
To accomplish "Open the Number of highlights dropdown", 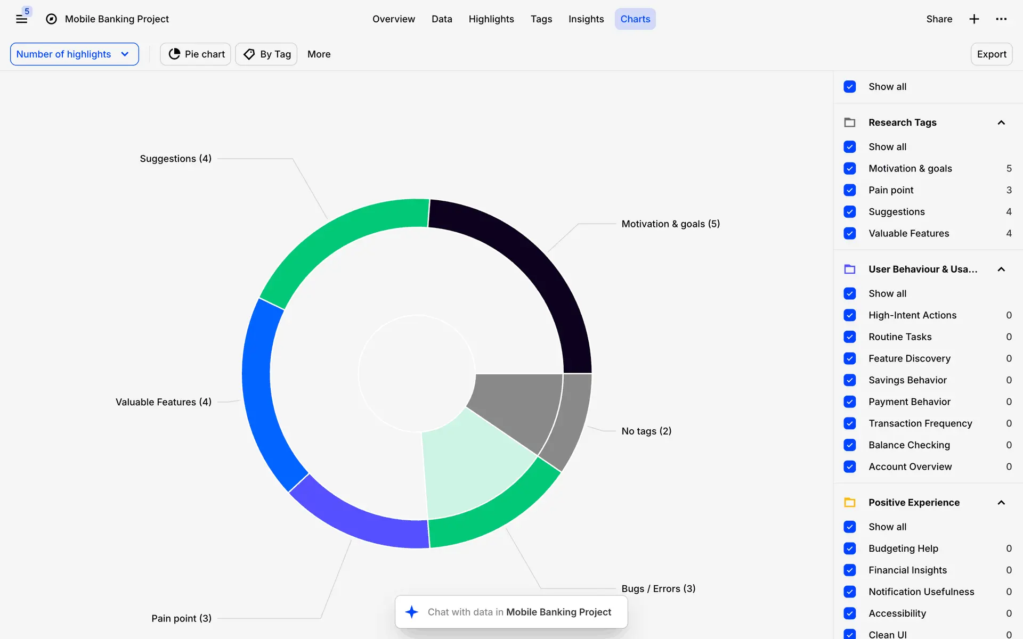I will (74, 54).
